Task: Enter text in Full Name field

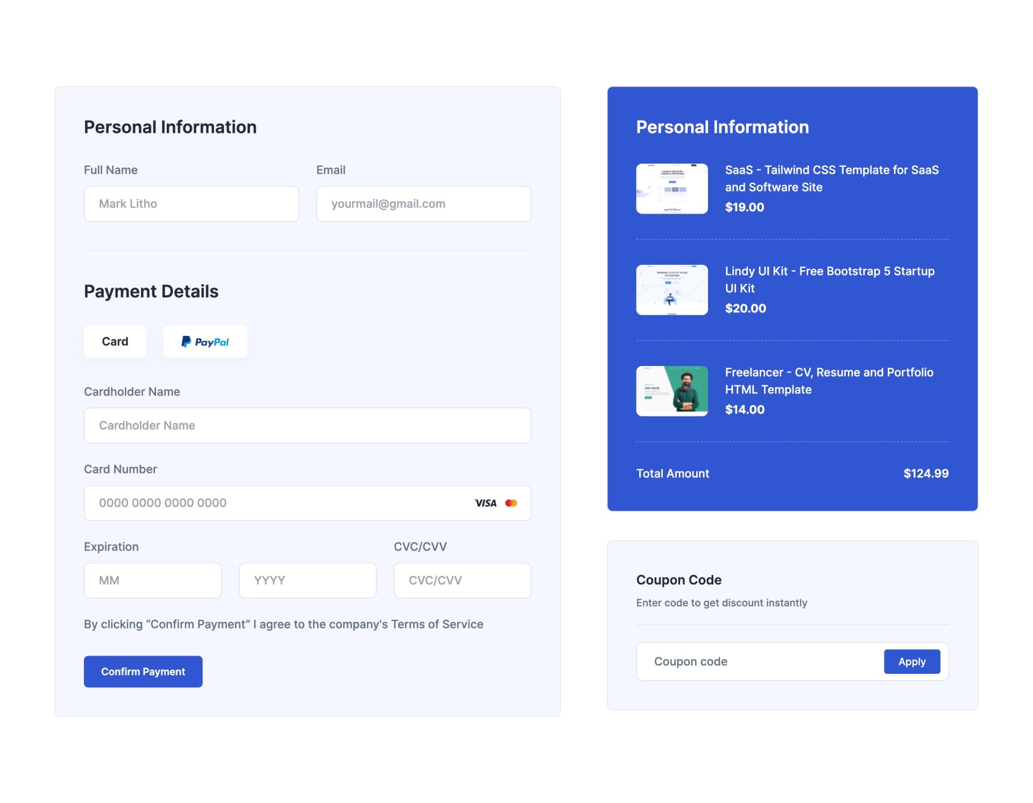Action: coord(190,203)
